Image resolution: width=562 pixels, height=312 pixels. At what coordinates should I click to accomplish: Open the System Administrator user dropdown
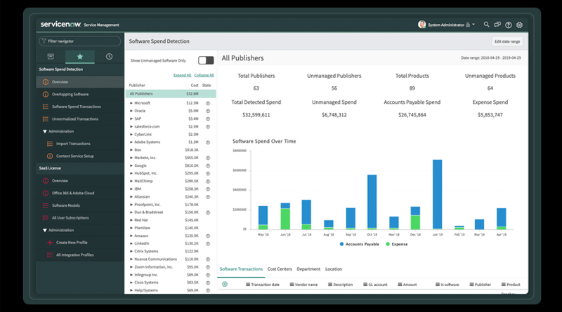447,25
